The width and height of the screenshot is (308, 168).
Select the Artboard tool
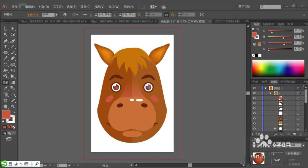point(6,101)
